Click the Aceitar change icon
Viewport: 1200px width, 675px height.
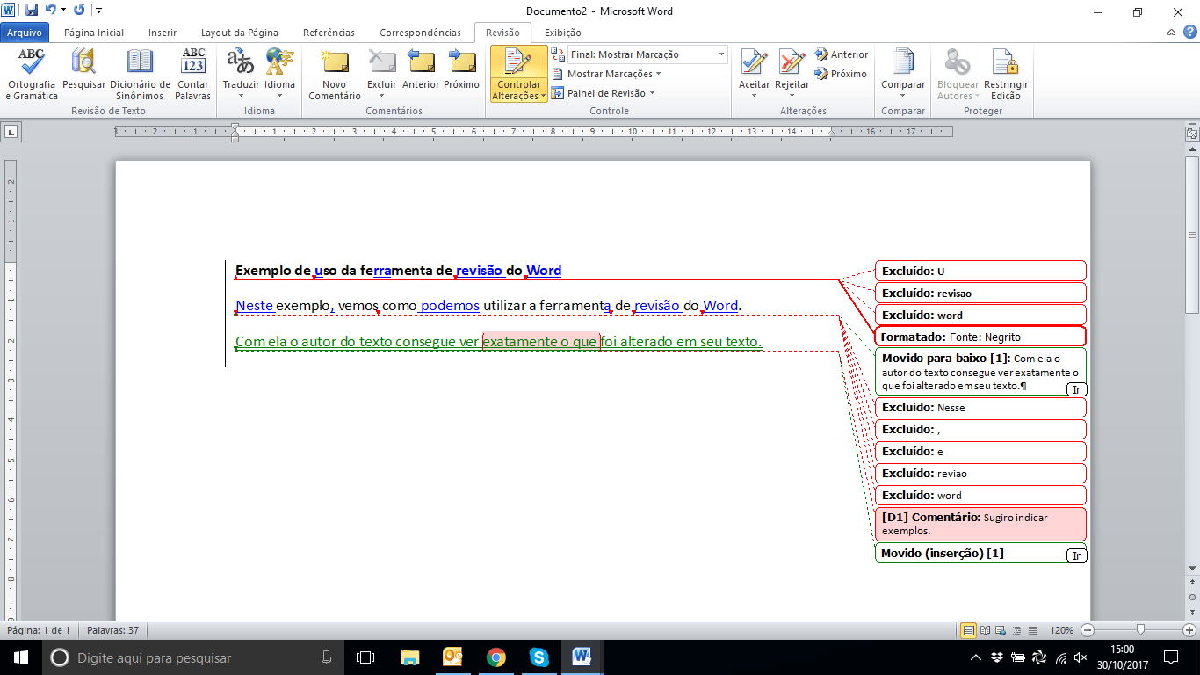(754, 62)
